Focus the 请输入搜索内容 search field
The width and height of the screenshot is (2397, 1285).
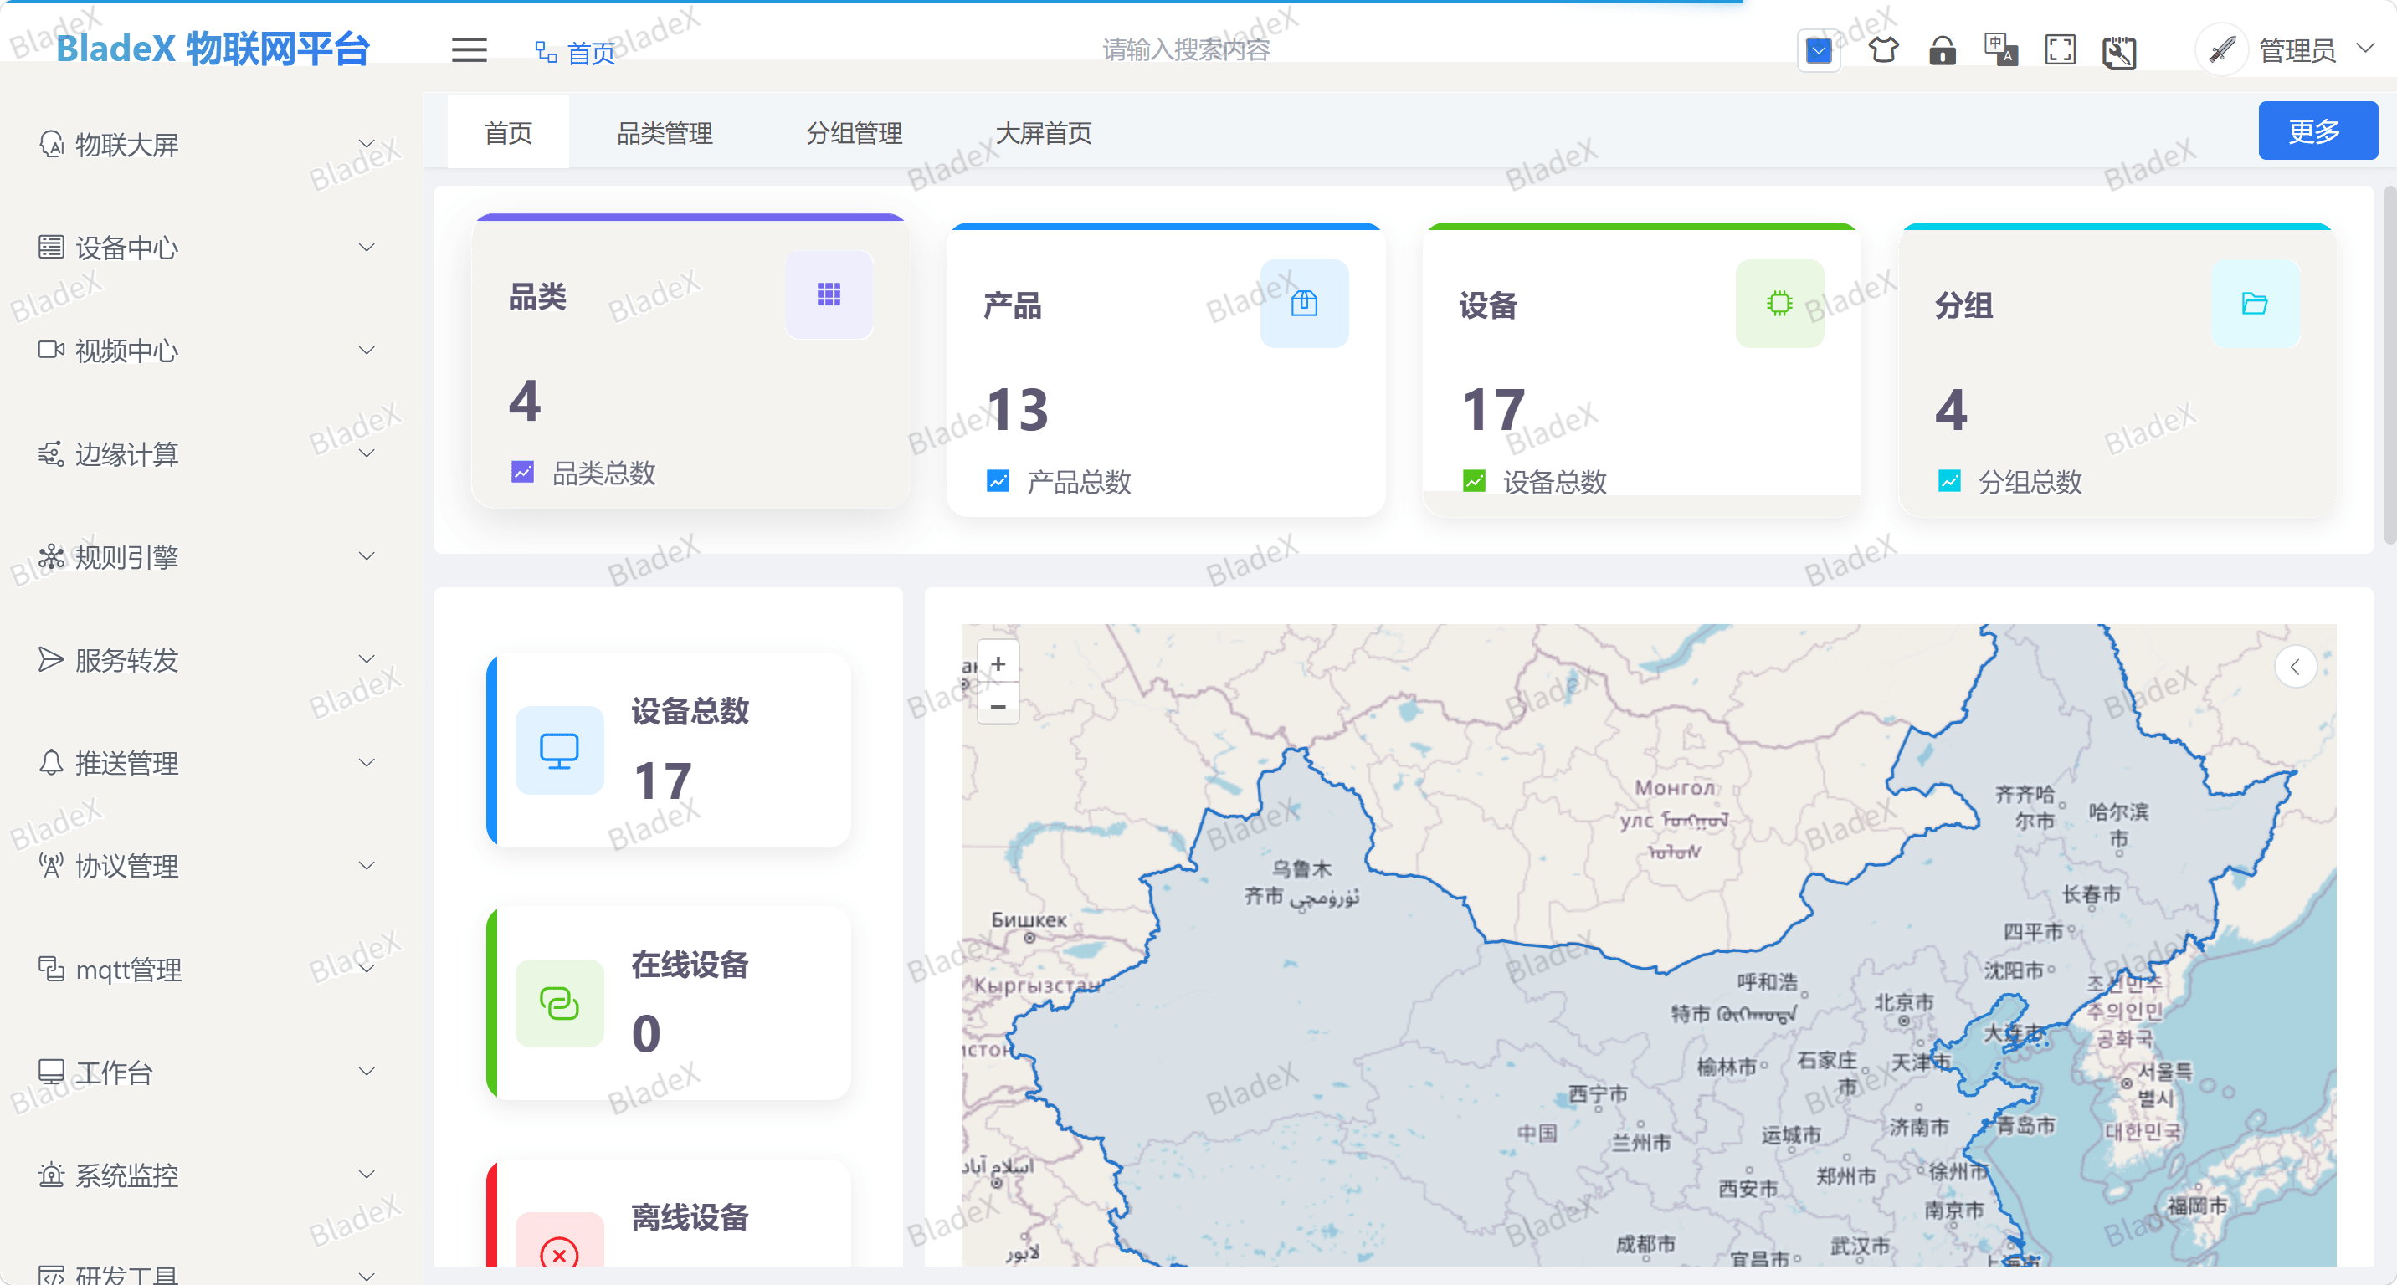1187,49
